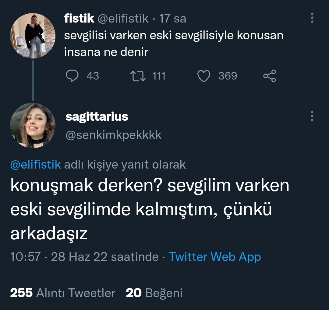View the 20 Beğeni likes list

154,293
